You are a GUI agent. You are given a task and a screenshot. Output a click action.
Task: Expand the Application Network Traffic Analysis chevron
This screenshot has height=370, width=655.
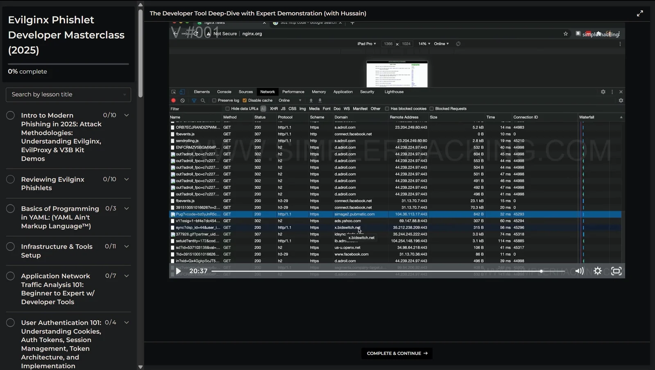126,276
